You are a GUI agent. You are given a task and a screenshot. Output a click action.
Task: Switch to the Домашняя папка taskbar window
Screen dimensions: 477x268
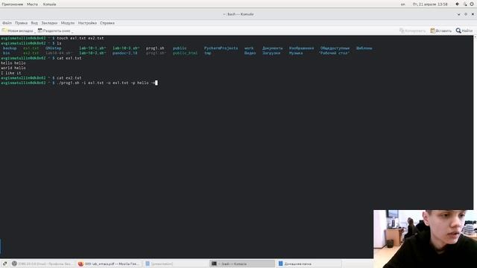309,264
